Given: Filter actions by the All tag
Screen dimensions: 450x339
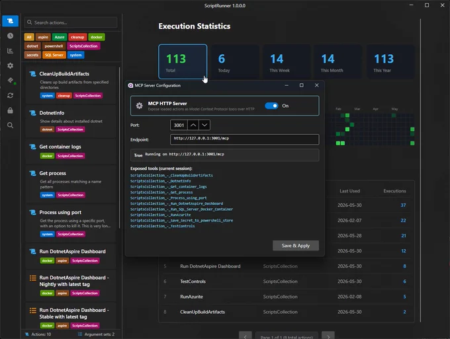Looking at the screenshot, I should point(29,37).
